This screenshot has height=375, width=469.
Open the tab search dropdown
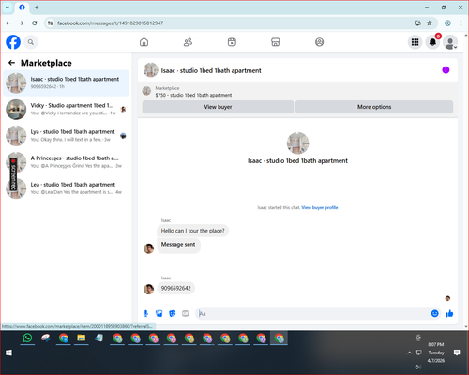(x=8, y=7)
